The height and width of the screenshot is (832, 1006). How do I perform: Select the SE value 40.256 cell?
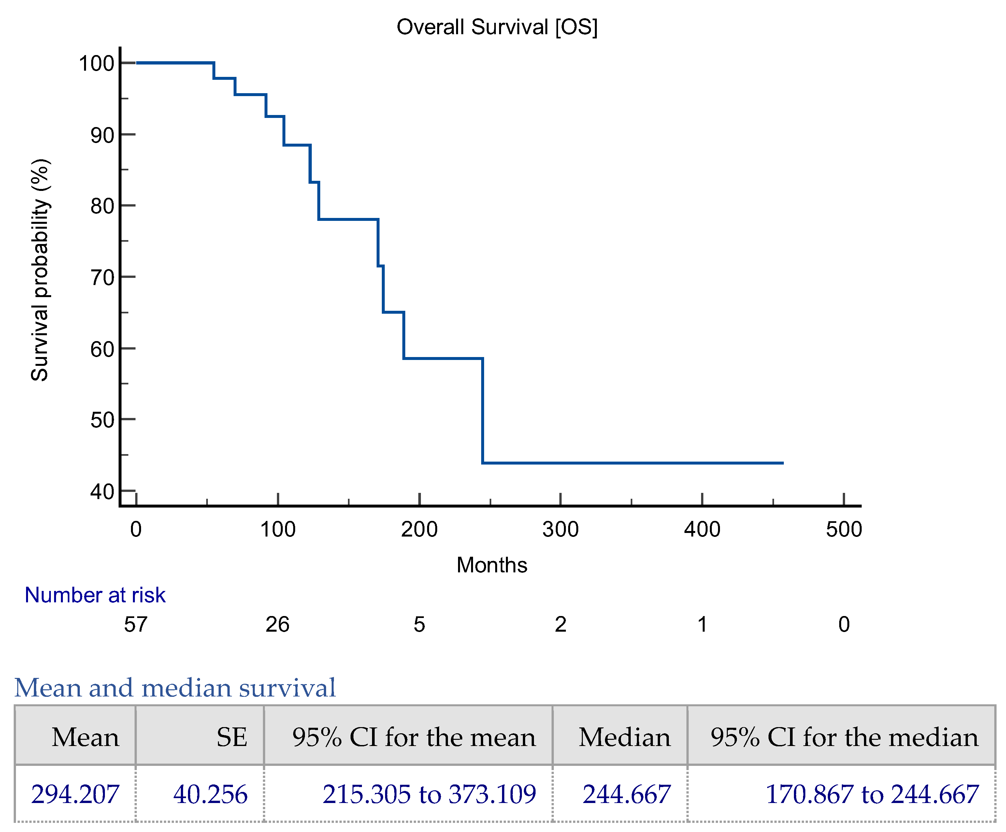click(210, 795)
